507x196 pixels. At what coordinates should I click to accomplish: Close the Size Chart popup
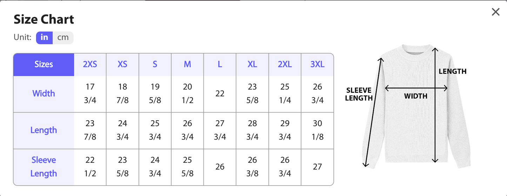pyautogui.click(x=495, y=12)
